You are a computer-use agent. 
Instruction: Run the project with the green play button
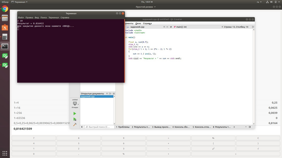[74, 114]
